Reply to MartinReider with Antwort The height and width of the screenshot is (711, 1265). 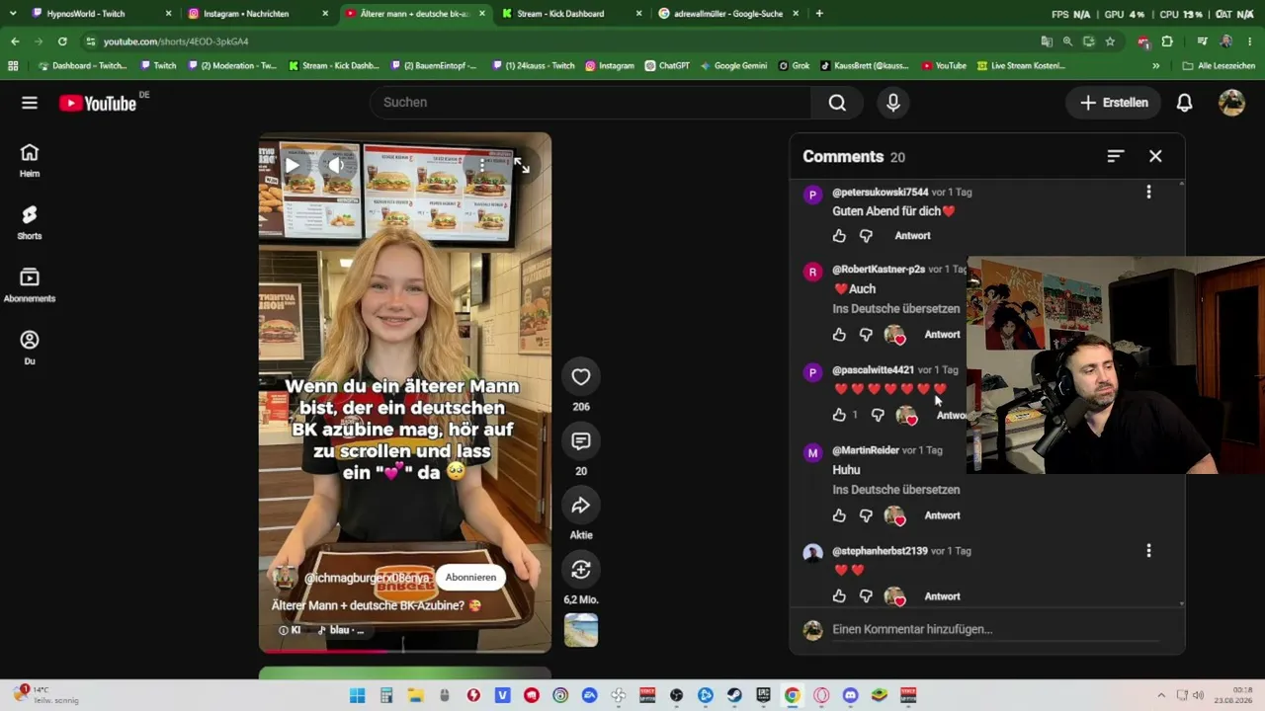[x=942, y=515]
